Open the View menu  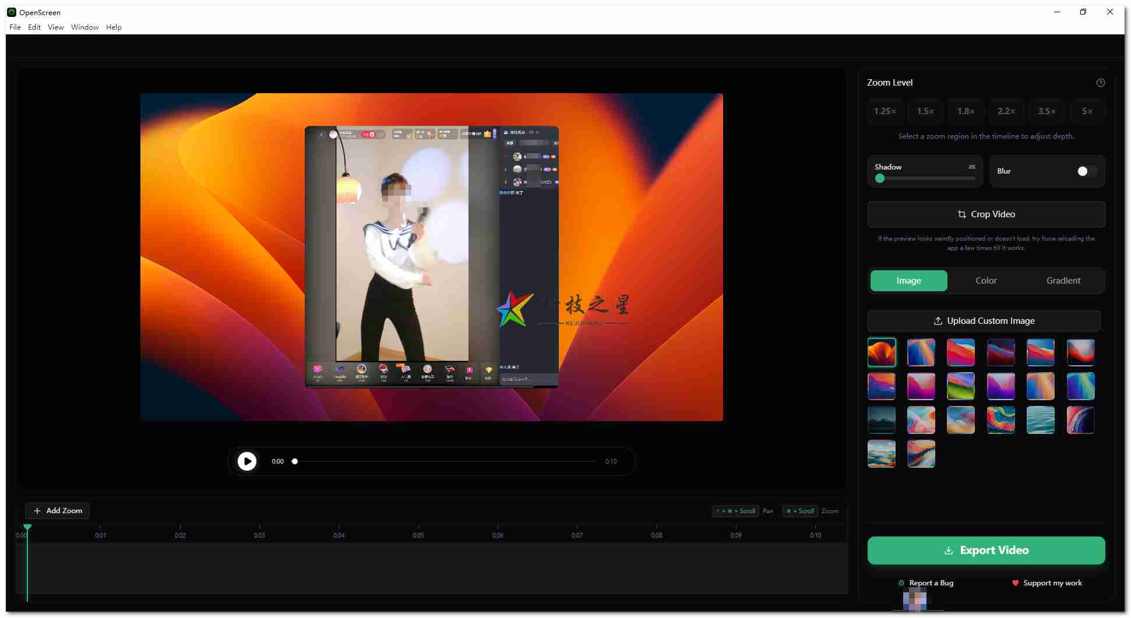click(55, 27)
